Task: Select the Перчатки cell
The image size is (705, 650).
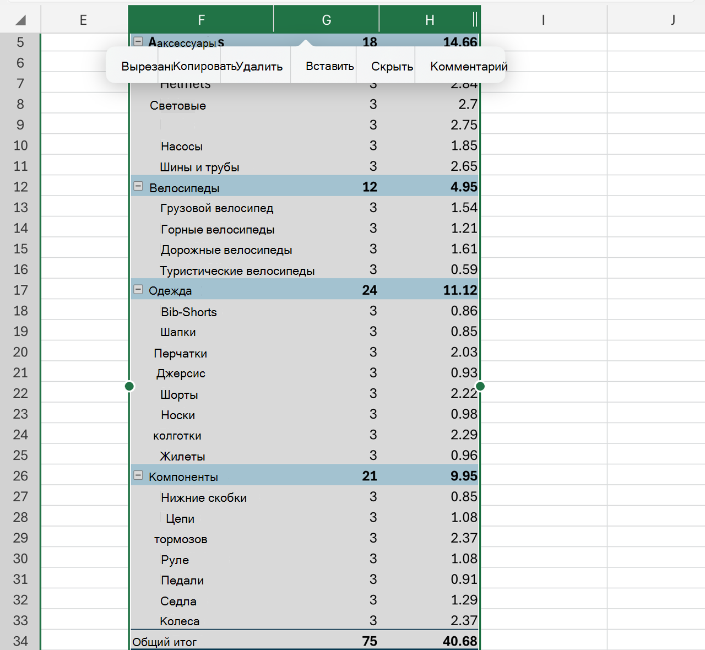Action: tap(201, 353)
